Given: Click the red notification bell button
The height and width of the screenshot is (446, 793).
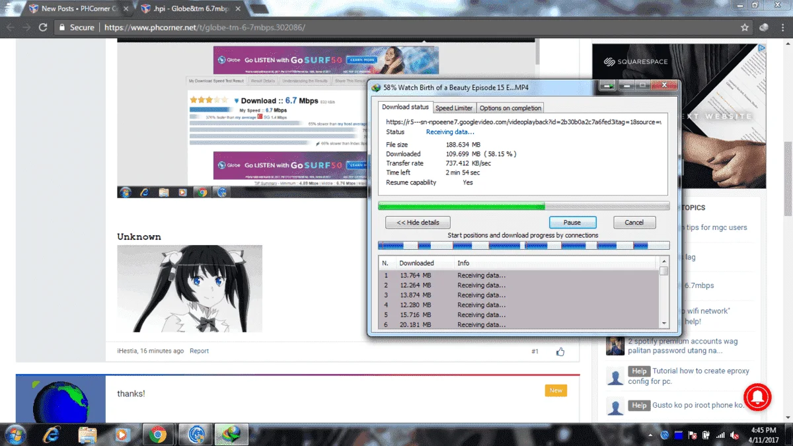Looking at the screenshot, I should 757,396.
